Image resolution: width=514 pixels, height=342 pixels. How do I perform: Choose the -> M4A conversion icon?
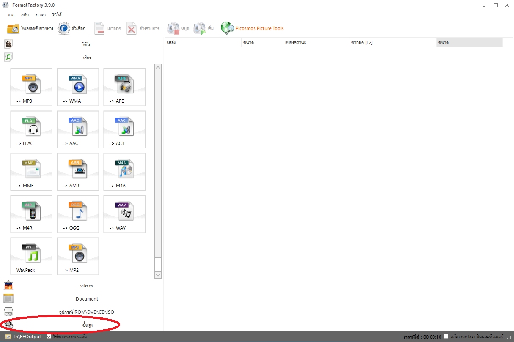[125, 172]
